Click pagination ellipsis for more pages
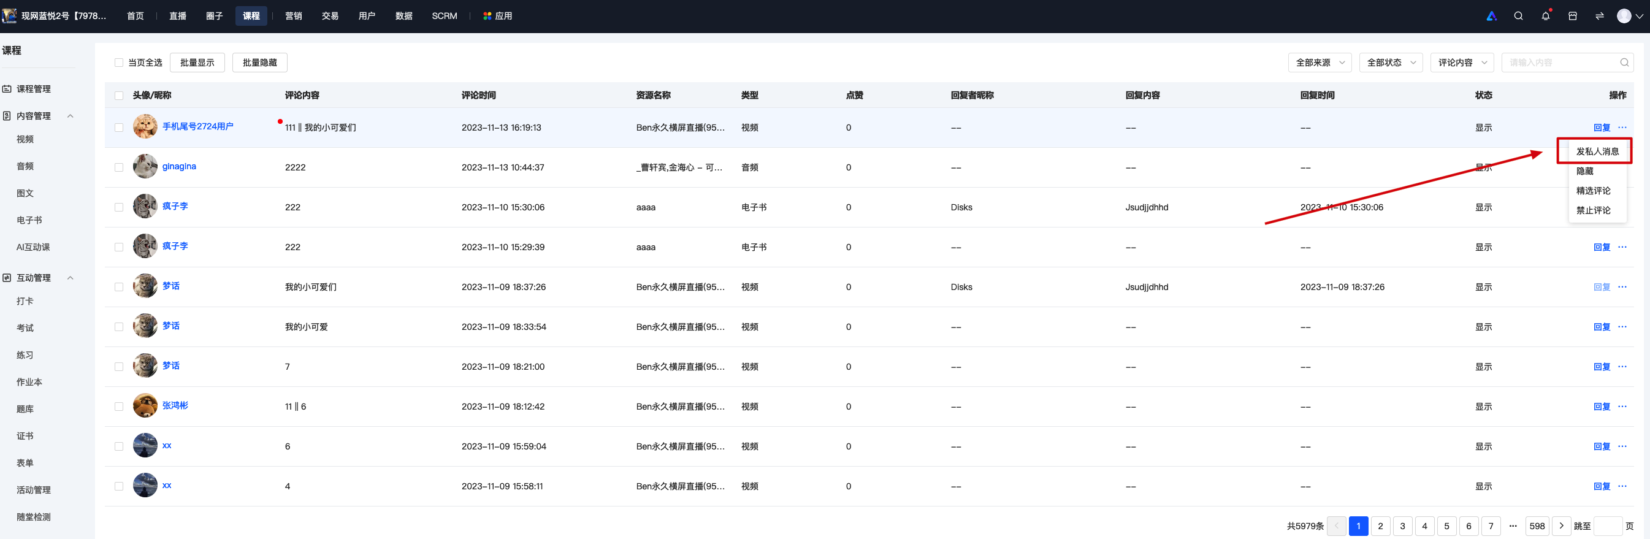The height and width of the screenshot is (539, 1650). point(1513,526)
